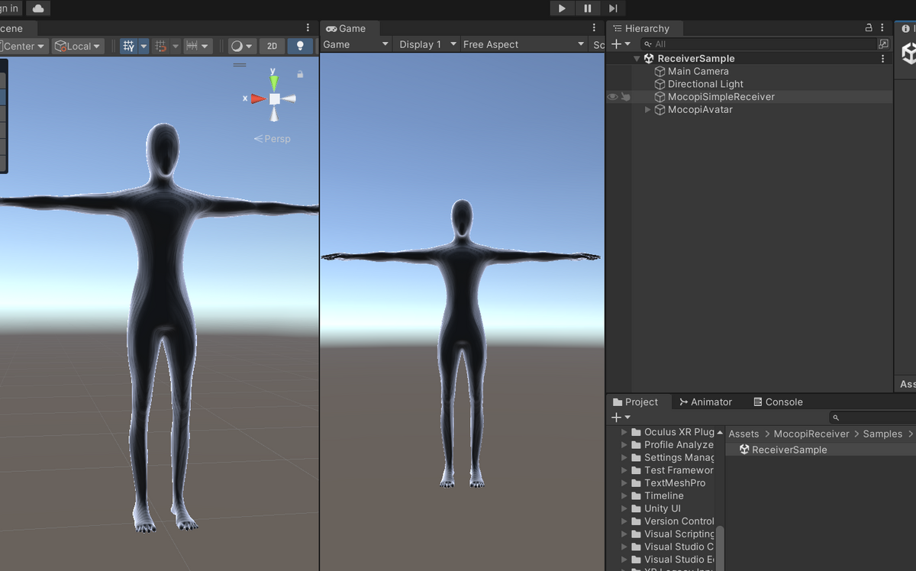Click Samples in the breadcrumb path
The width and height of the screenshot is (916, 571).
[882, 434]
